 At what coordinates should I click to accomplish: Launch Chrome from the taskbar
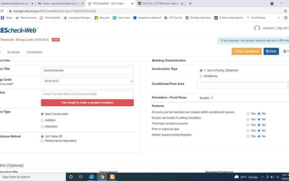[102, 177]
